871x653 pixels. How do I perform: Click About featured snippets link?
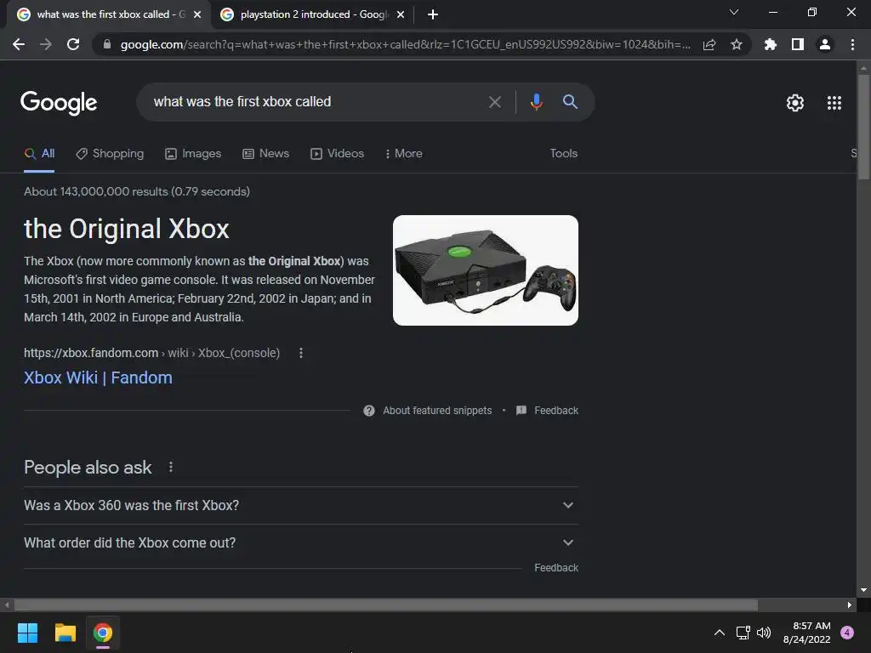point(437,411)
